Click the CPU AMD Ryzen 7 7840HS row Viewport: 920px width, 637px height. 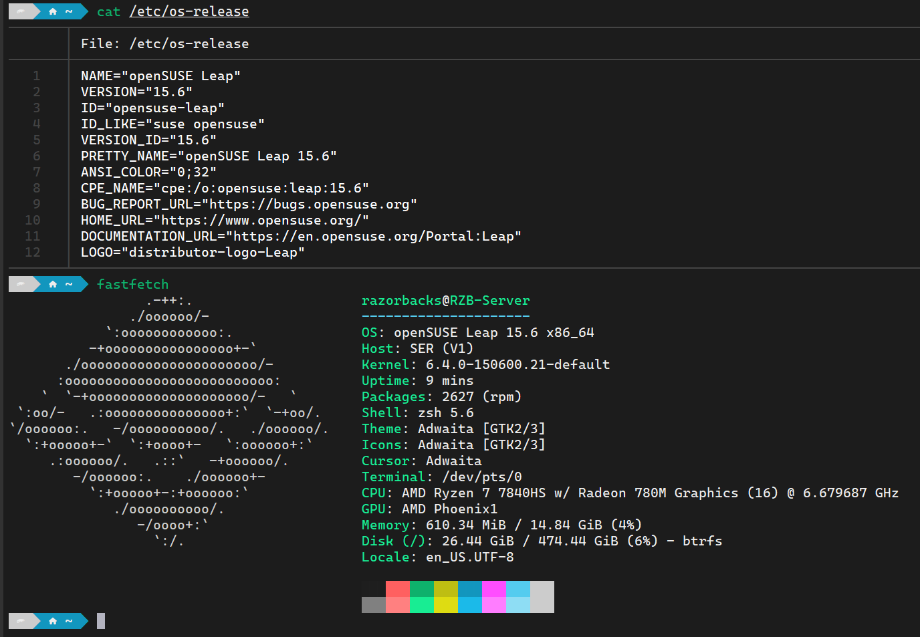click(x=630, y=493)
